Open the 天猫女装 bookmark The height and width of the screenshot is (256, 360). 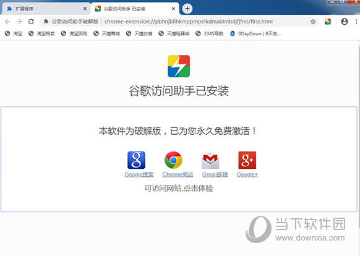pos(139,33)
